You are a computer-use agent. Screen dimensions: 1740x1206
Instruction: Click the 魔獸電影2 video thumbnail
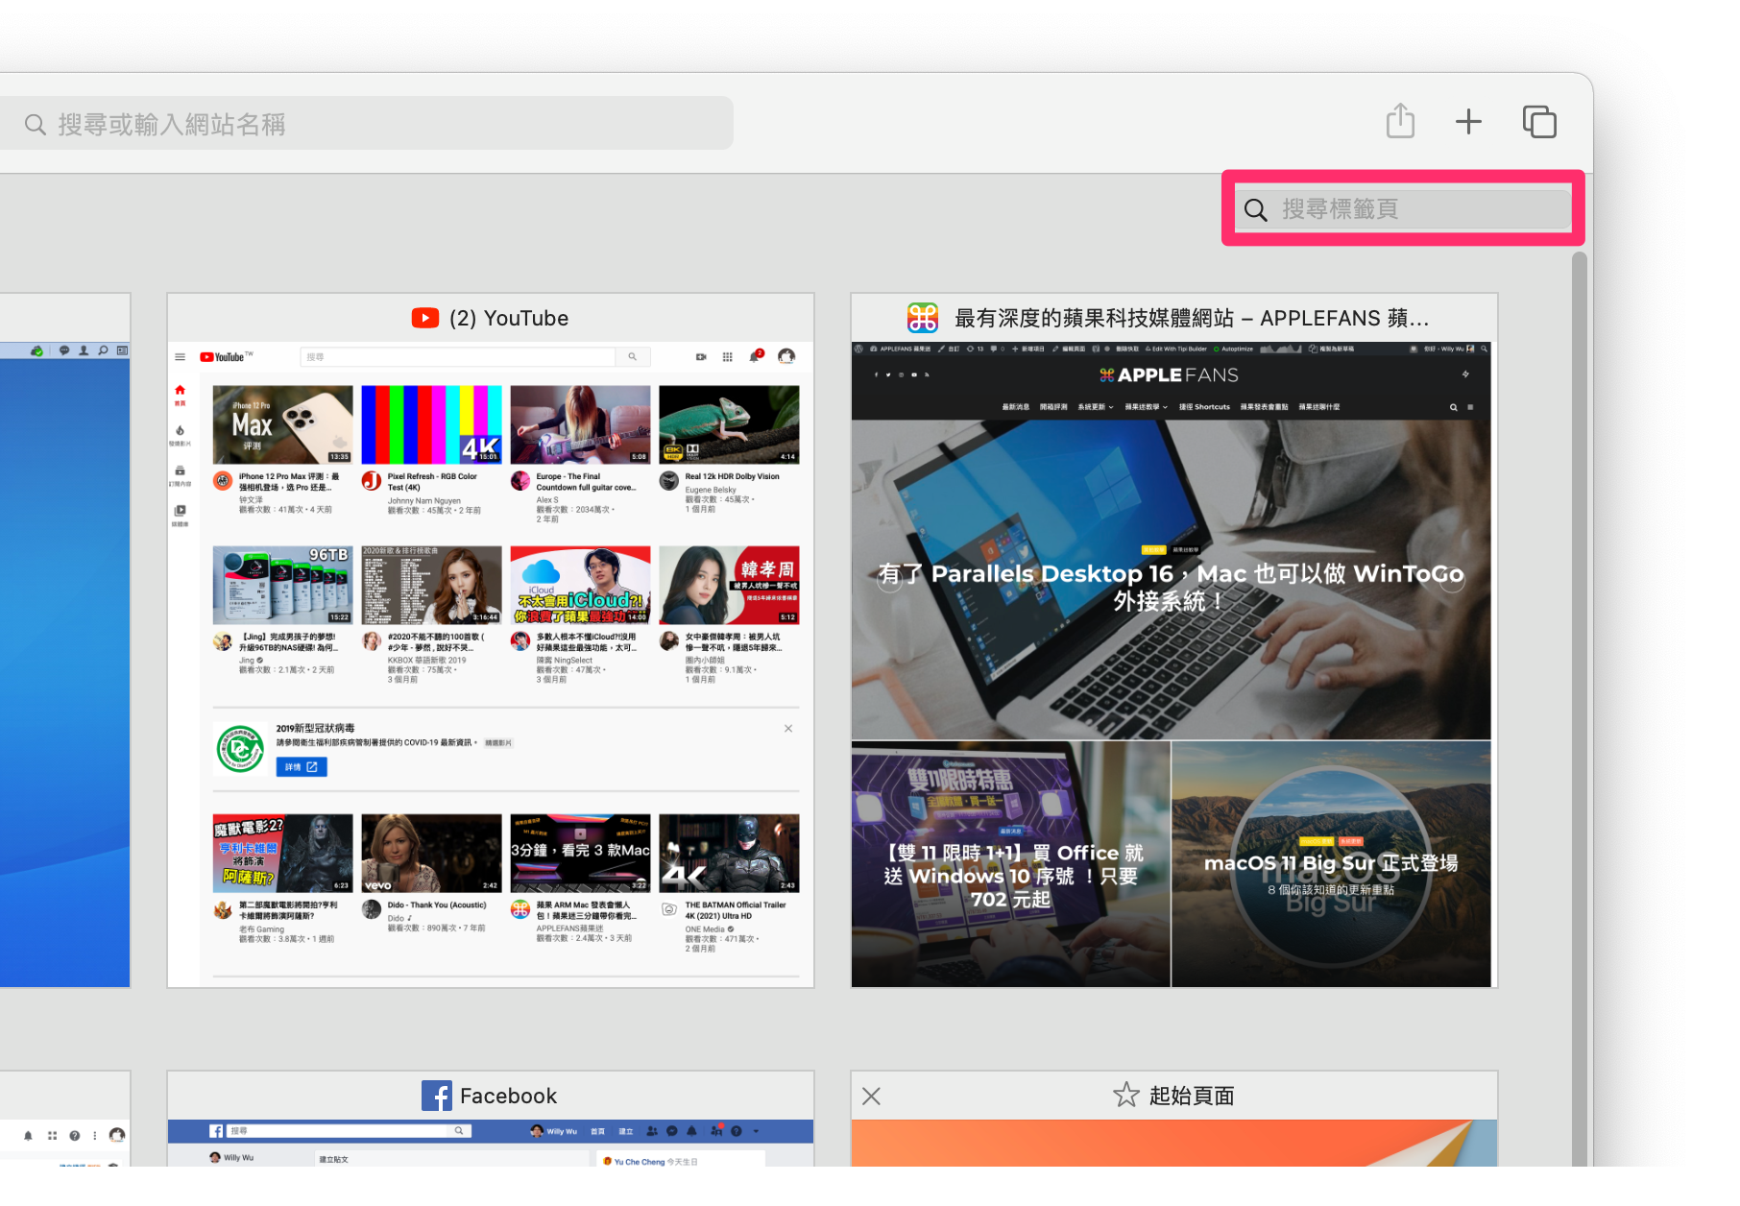(x=282, y=854)
